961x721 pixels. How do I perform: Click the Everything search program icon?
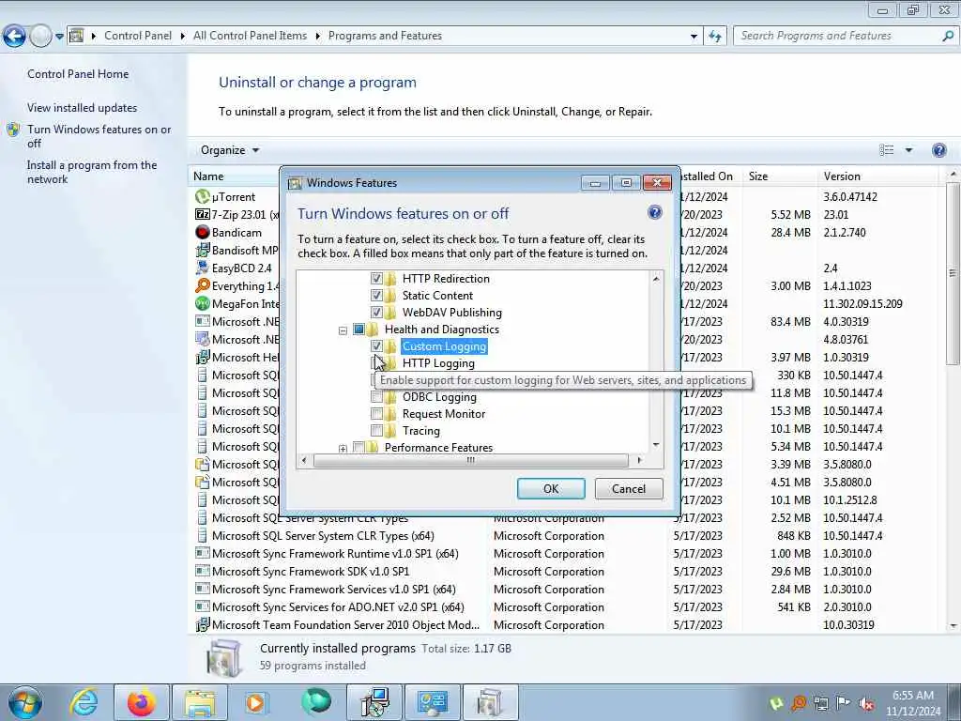point(203,285)
